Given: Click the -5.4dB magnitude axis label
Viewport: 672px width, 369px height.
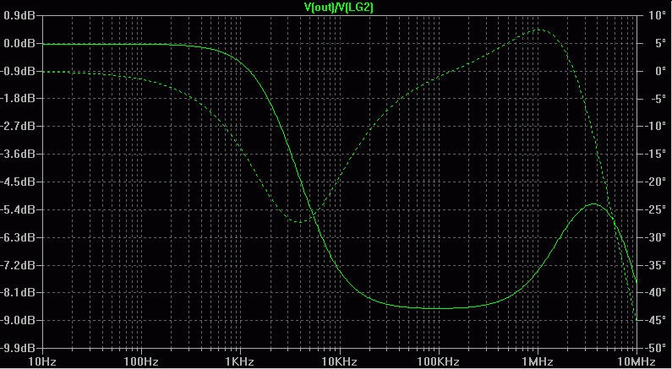Looking at the screenshot, I should [19, 209].
